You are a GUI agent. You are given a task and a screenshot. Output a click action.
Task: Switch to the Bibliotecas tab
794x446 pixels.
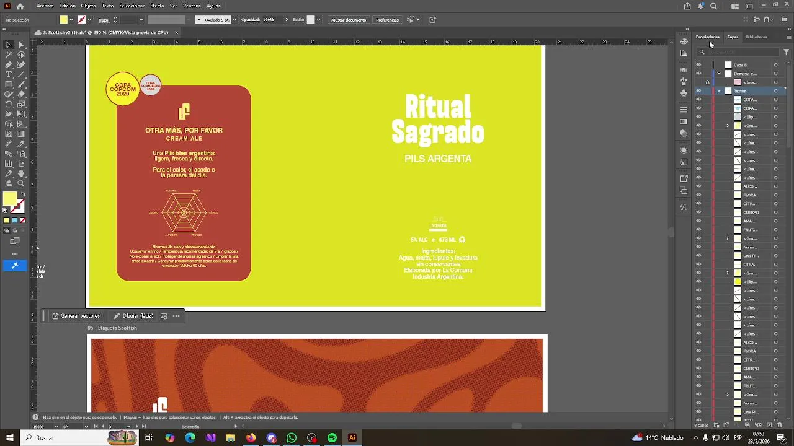click(x=756, y=37)
